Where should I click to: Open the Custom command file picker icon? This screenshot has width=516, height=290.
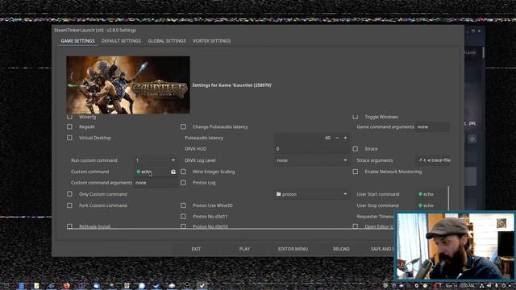tap(173, 172)
